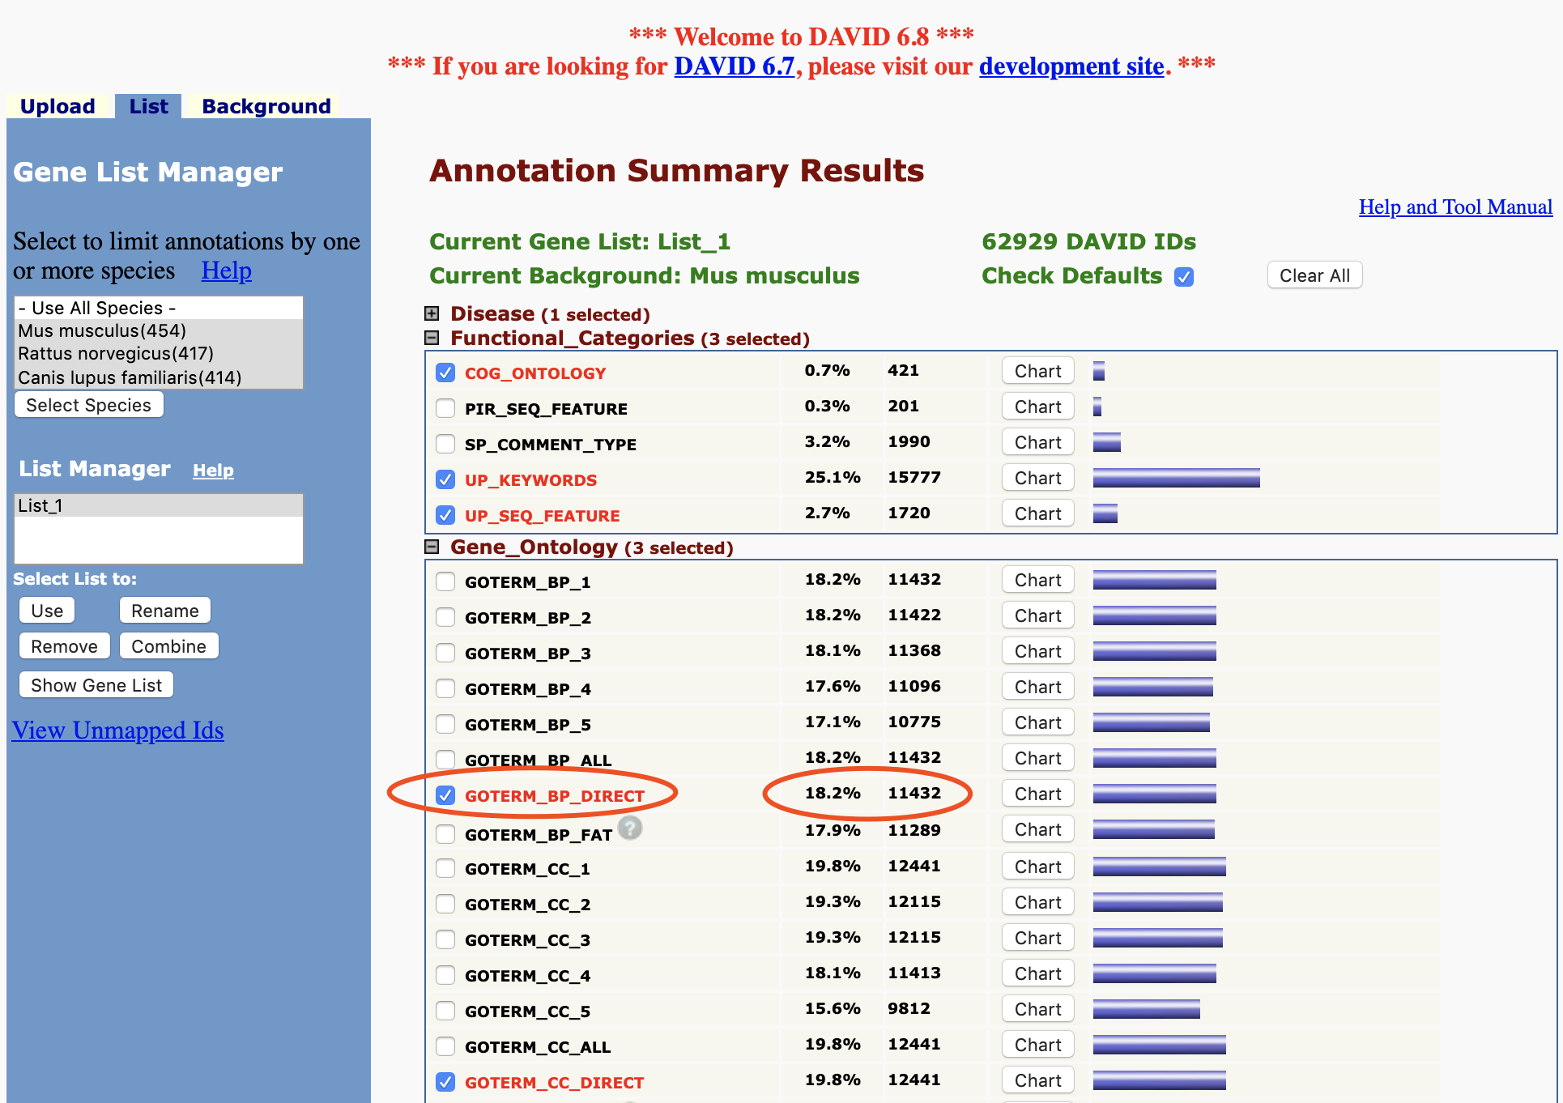Click the GOTERM_CC_5 coverage bar
Image resolution: width=1563 pixels, height=1103 pixels.
1147,1009
